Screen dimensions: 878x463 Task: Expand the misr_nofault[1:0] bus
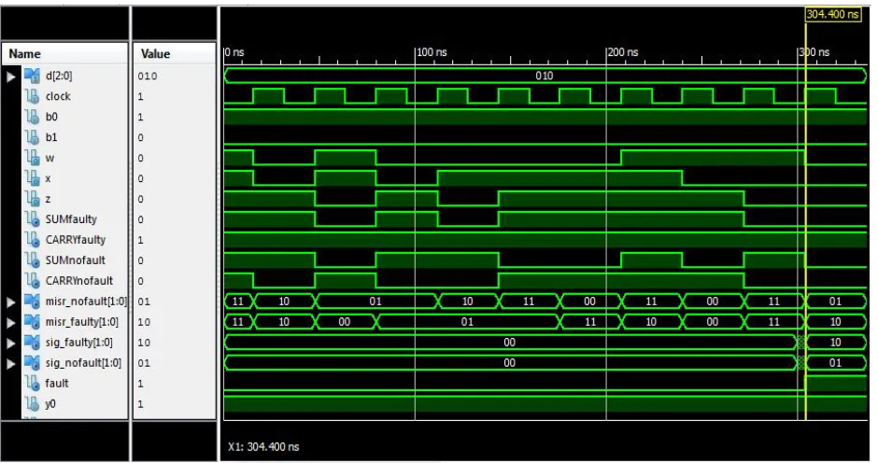(x=10, y=302)
